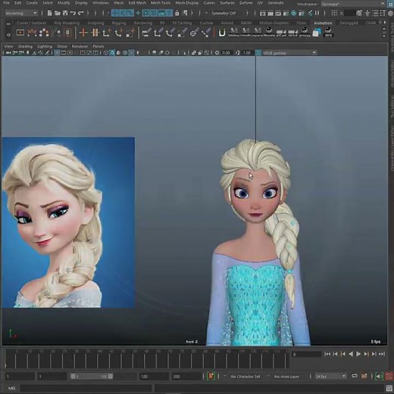Open the panel Shading menu
This screenshot has width=394, height=394.
tap(25, 46)
